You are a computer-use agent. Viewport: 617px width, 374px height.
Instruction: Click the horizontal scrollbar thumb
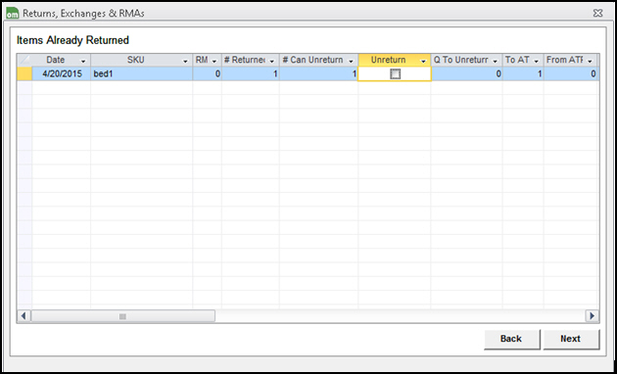coord(122,316)
